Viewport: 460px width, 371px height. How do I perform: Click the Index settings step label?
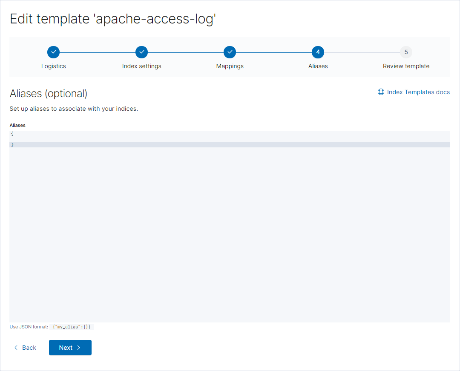point(142,66)
